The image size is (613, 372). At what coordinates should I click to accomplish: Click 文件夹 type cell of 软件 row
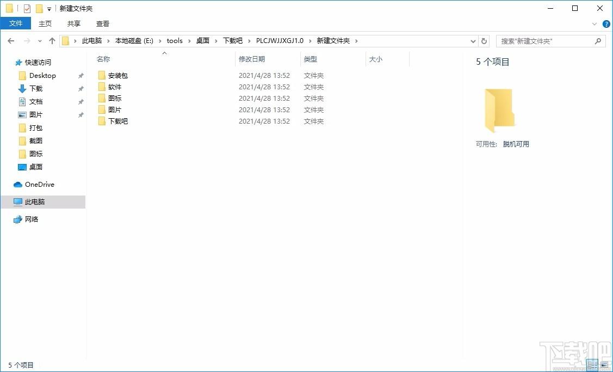pos(314,87)
